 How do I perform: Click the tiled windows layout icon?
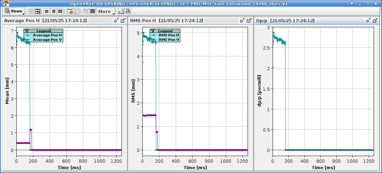pyautogui.click(x=38, y=11)
